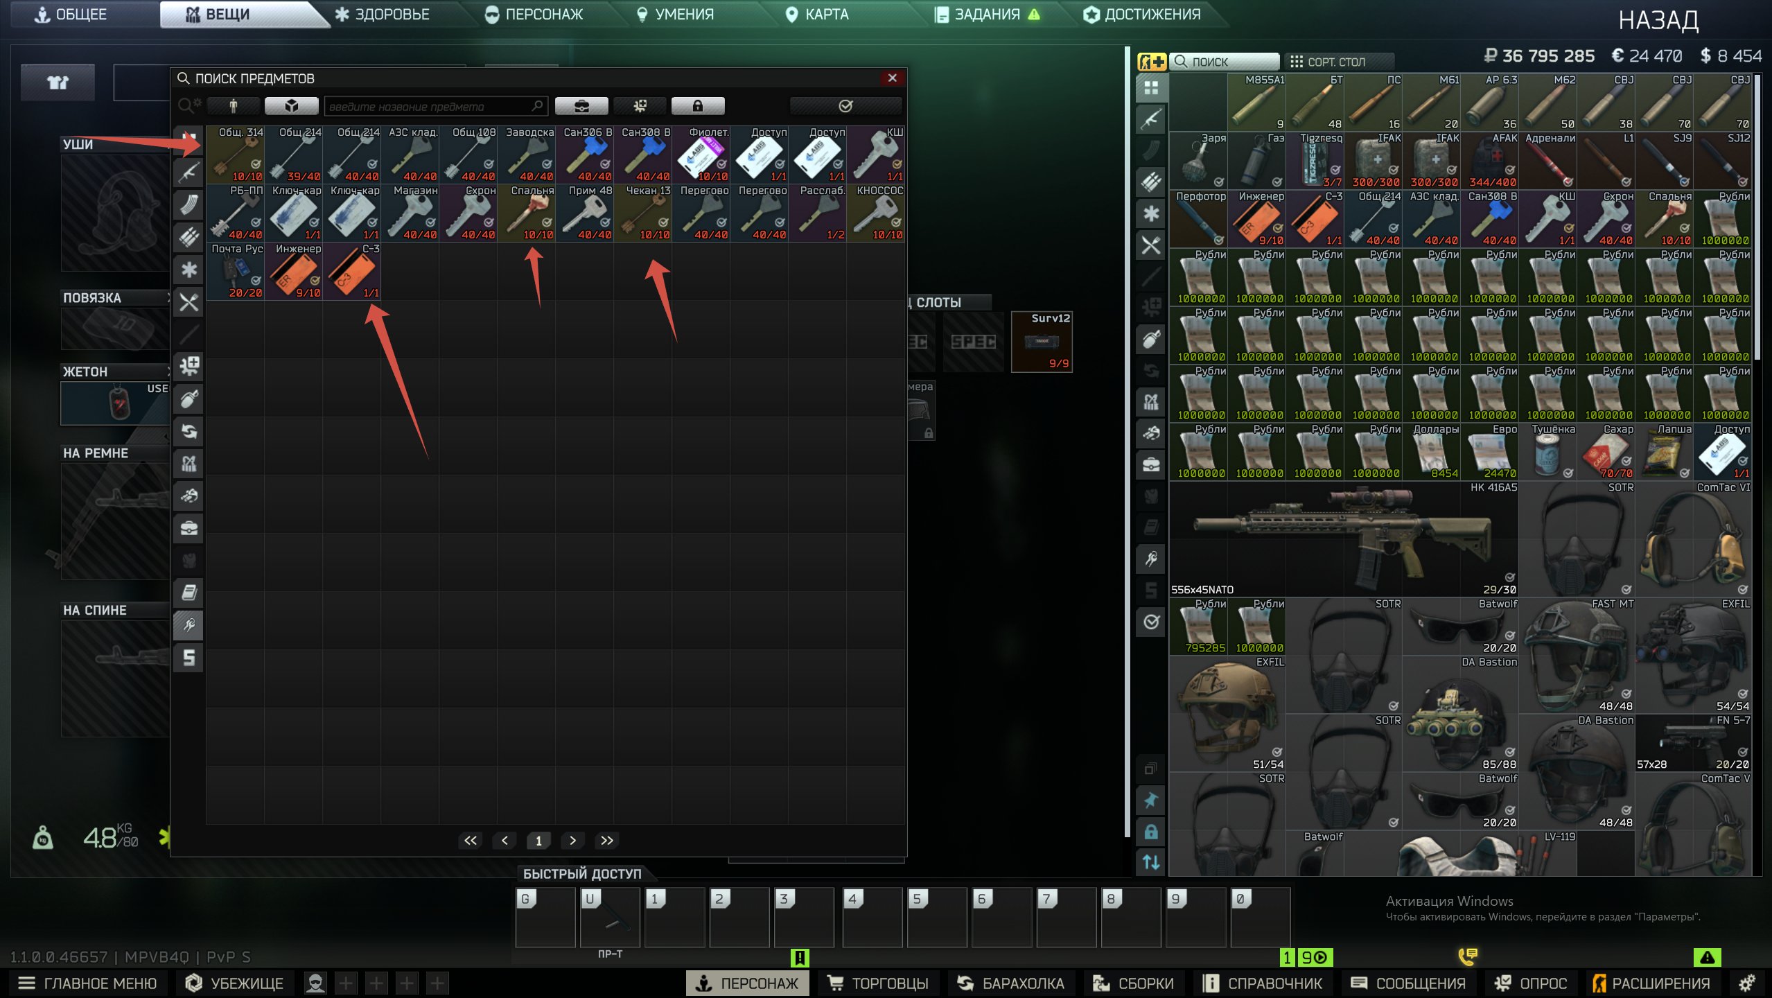1772x998 pixels.
Task: Open the УМЕНИЯ tab
Action: click(x=675, y=15)
